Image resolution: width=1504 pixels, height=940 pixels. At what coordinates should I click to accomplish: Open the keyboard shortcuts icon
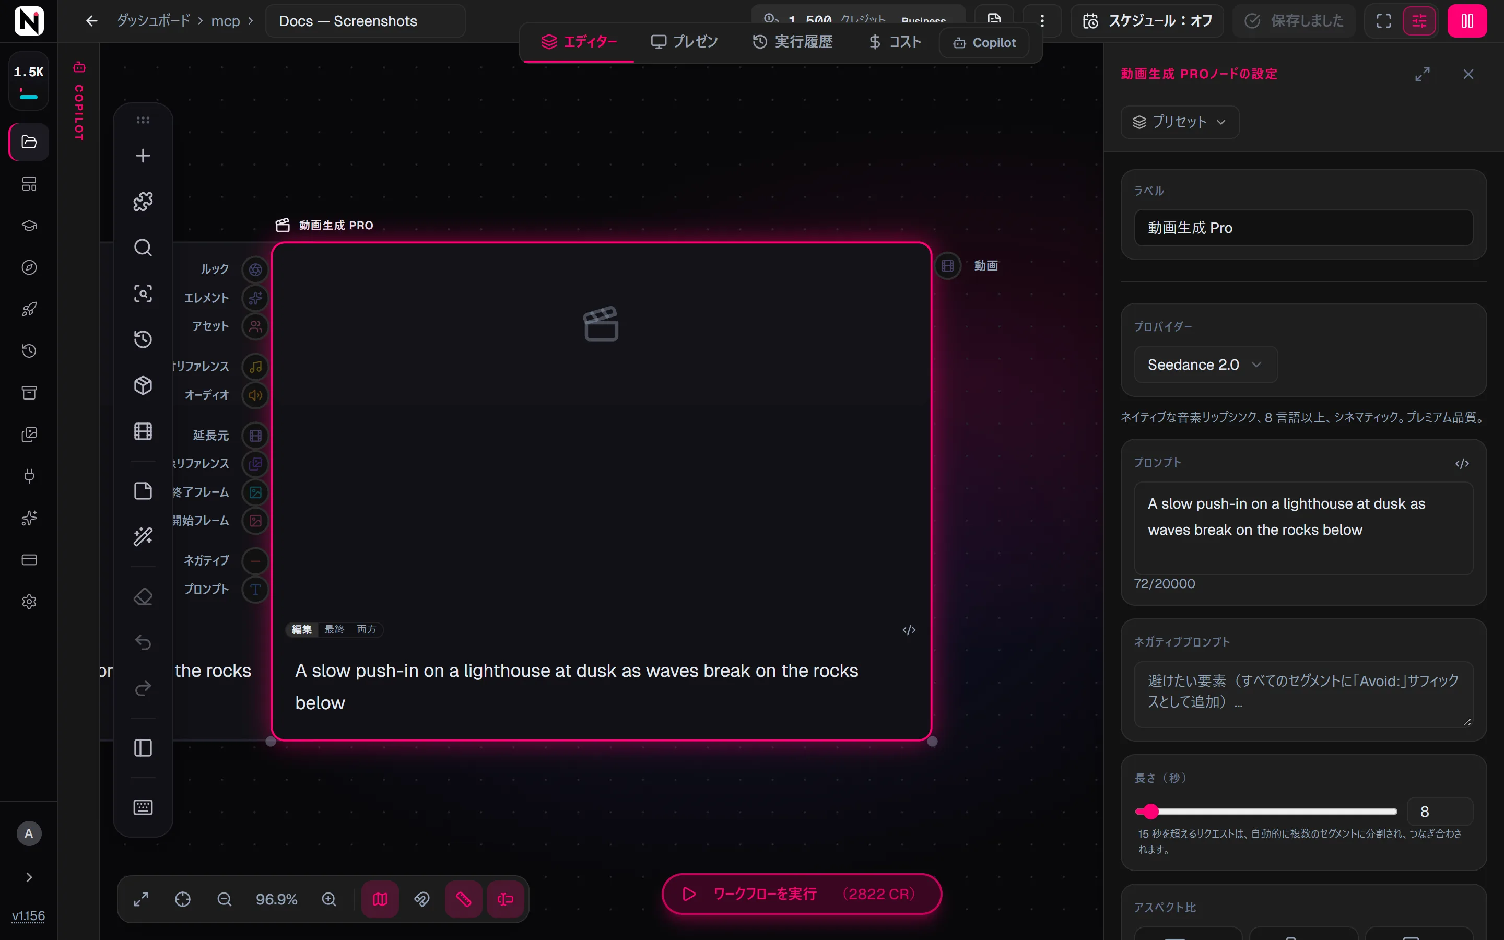click(143, 807)
